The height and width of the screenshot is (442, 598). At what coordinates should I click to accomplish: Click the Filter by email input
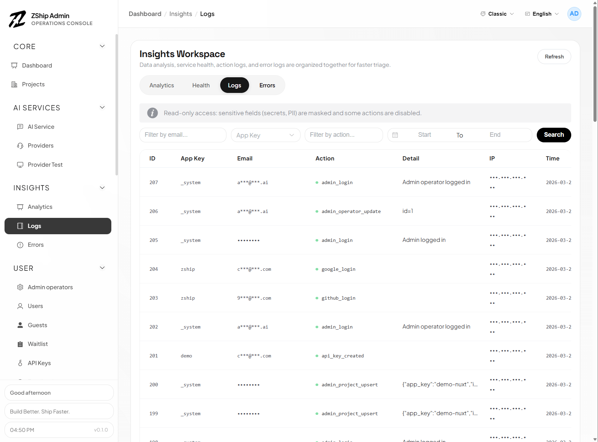tap(183, 135)
